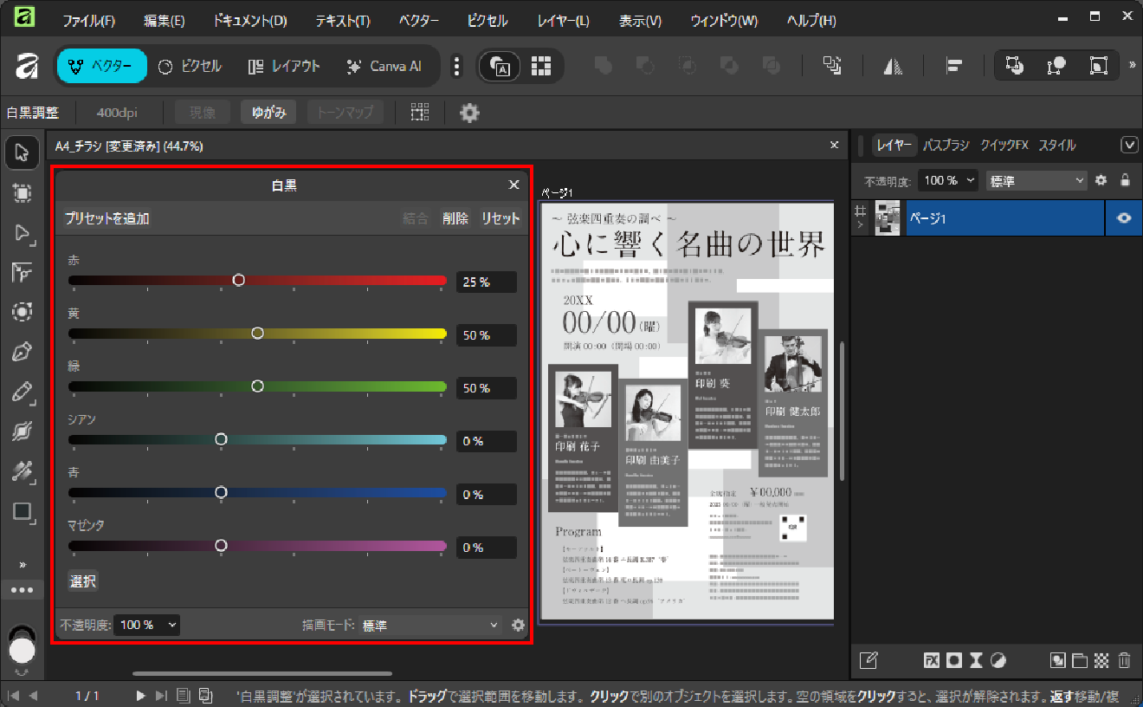The height and width of the screenshot is (707, 1143).
Task: Click the 赤 slider handle
Action: tap(239, 280)
